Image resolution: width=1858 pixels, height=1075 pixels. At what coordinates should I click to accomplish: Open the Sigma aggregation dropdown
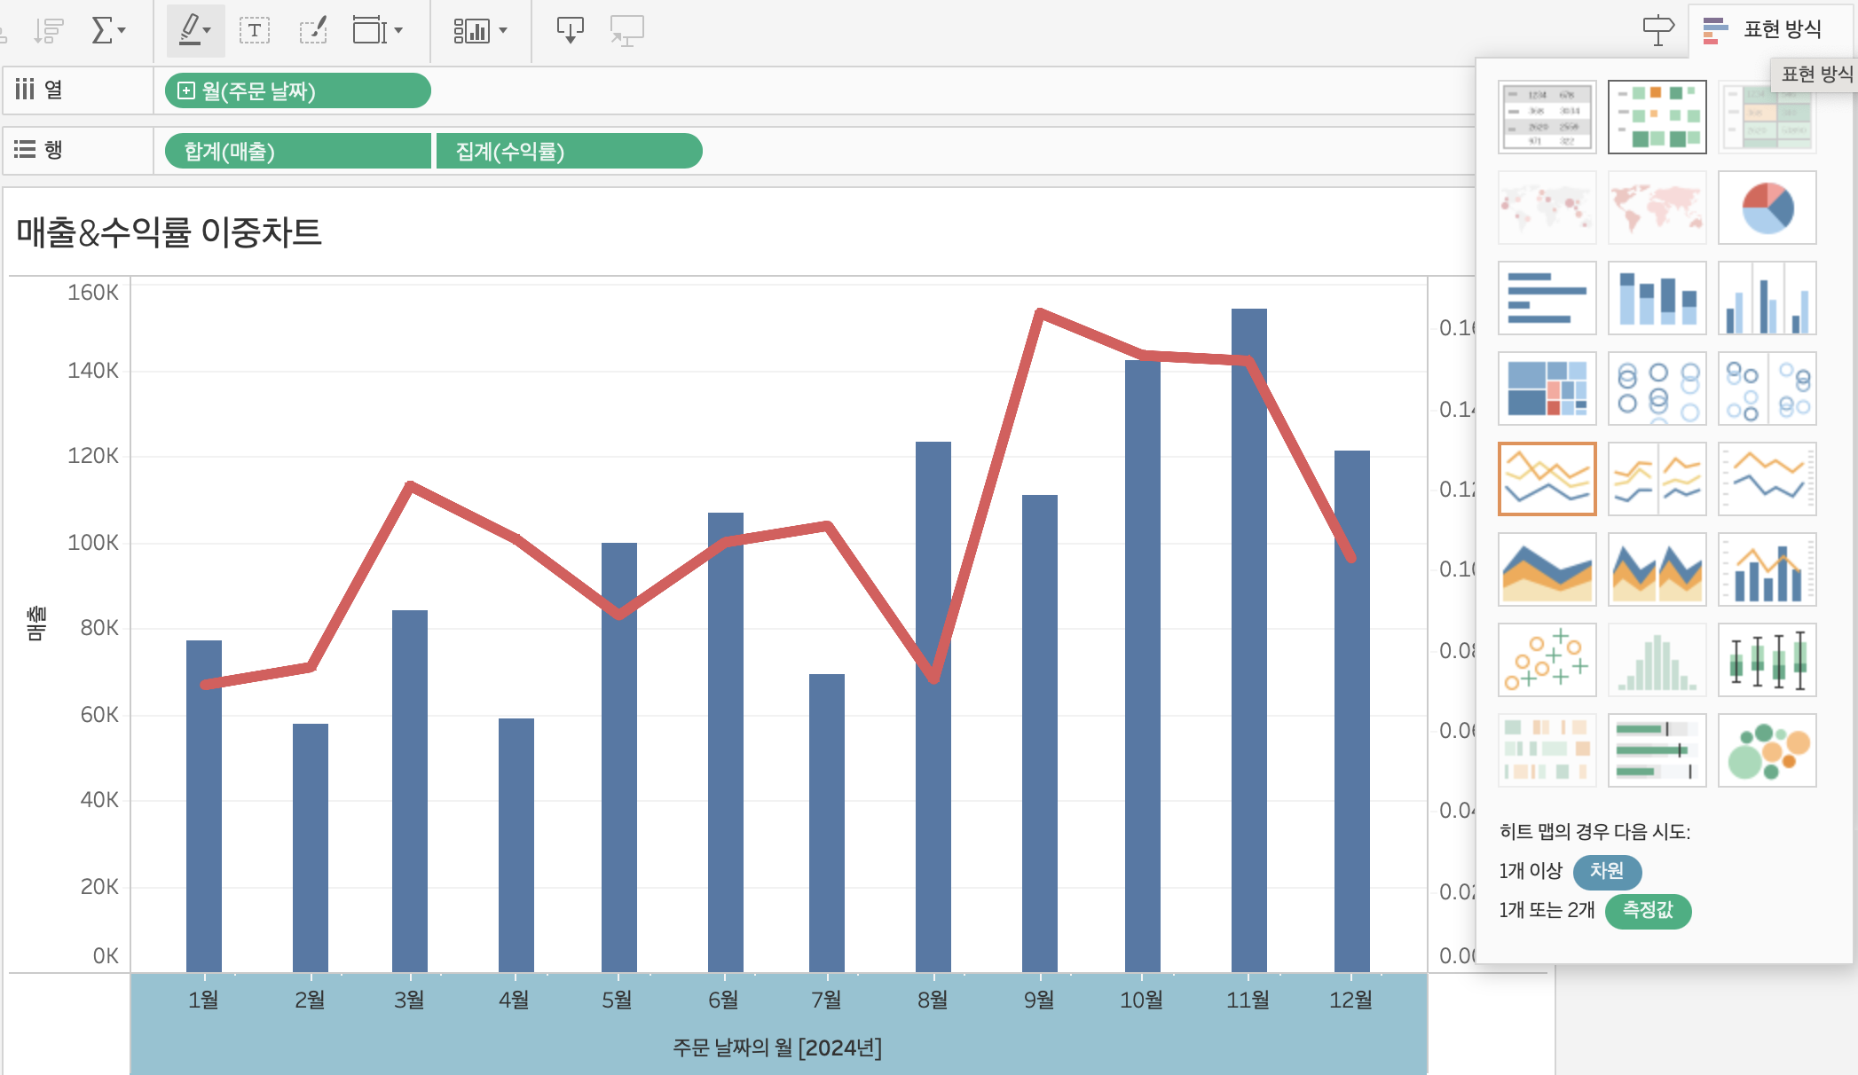click(x=109, y=31)
